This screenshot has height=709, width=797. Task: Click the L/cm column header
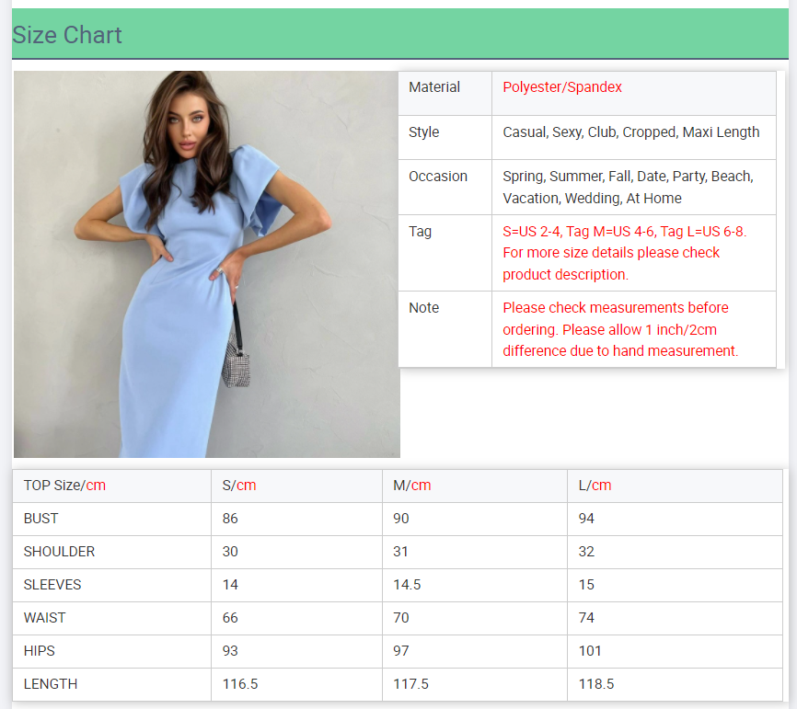click(595, 486)
